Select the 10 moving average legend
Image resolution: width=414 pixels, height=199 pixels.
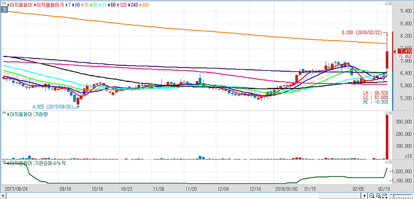tap(76, 5)
